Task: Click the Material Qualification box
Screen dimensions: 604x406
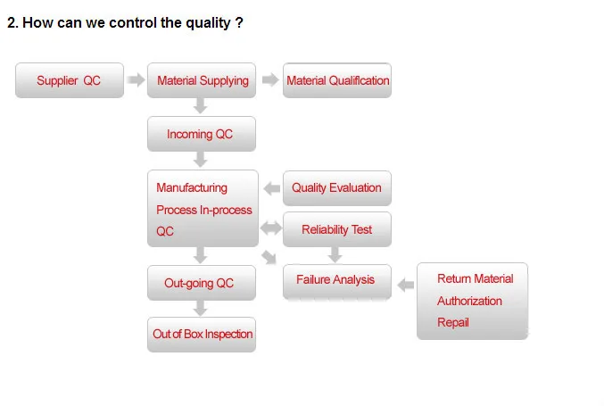Action: pyautogui.click(x=337, y=80)
